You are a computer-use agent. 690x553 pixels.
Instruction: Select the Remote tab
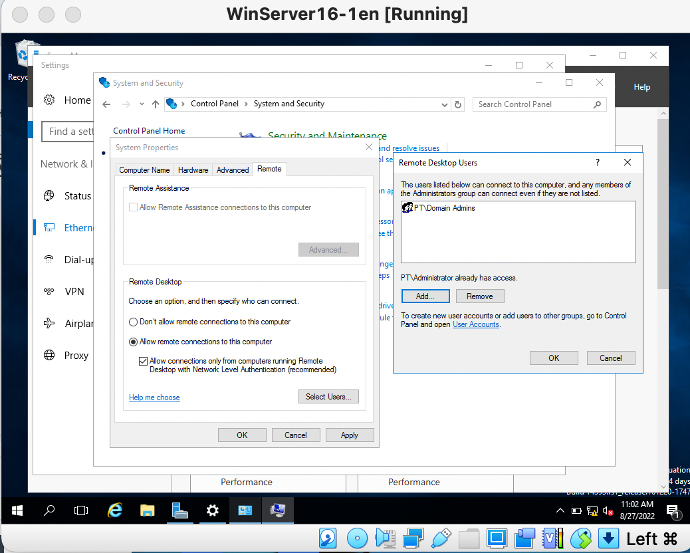(x=269, y=169)
